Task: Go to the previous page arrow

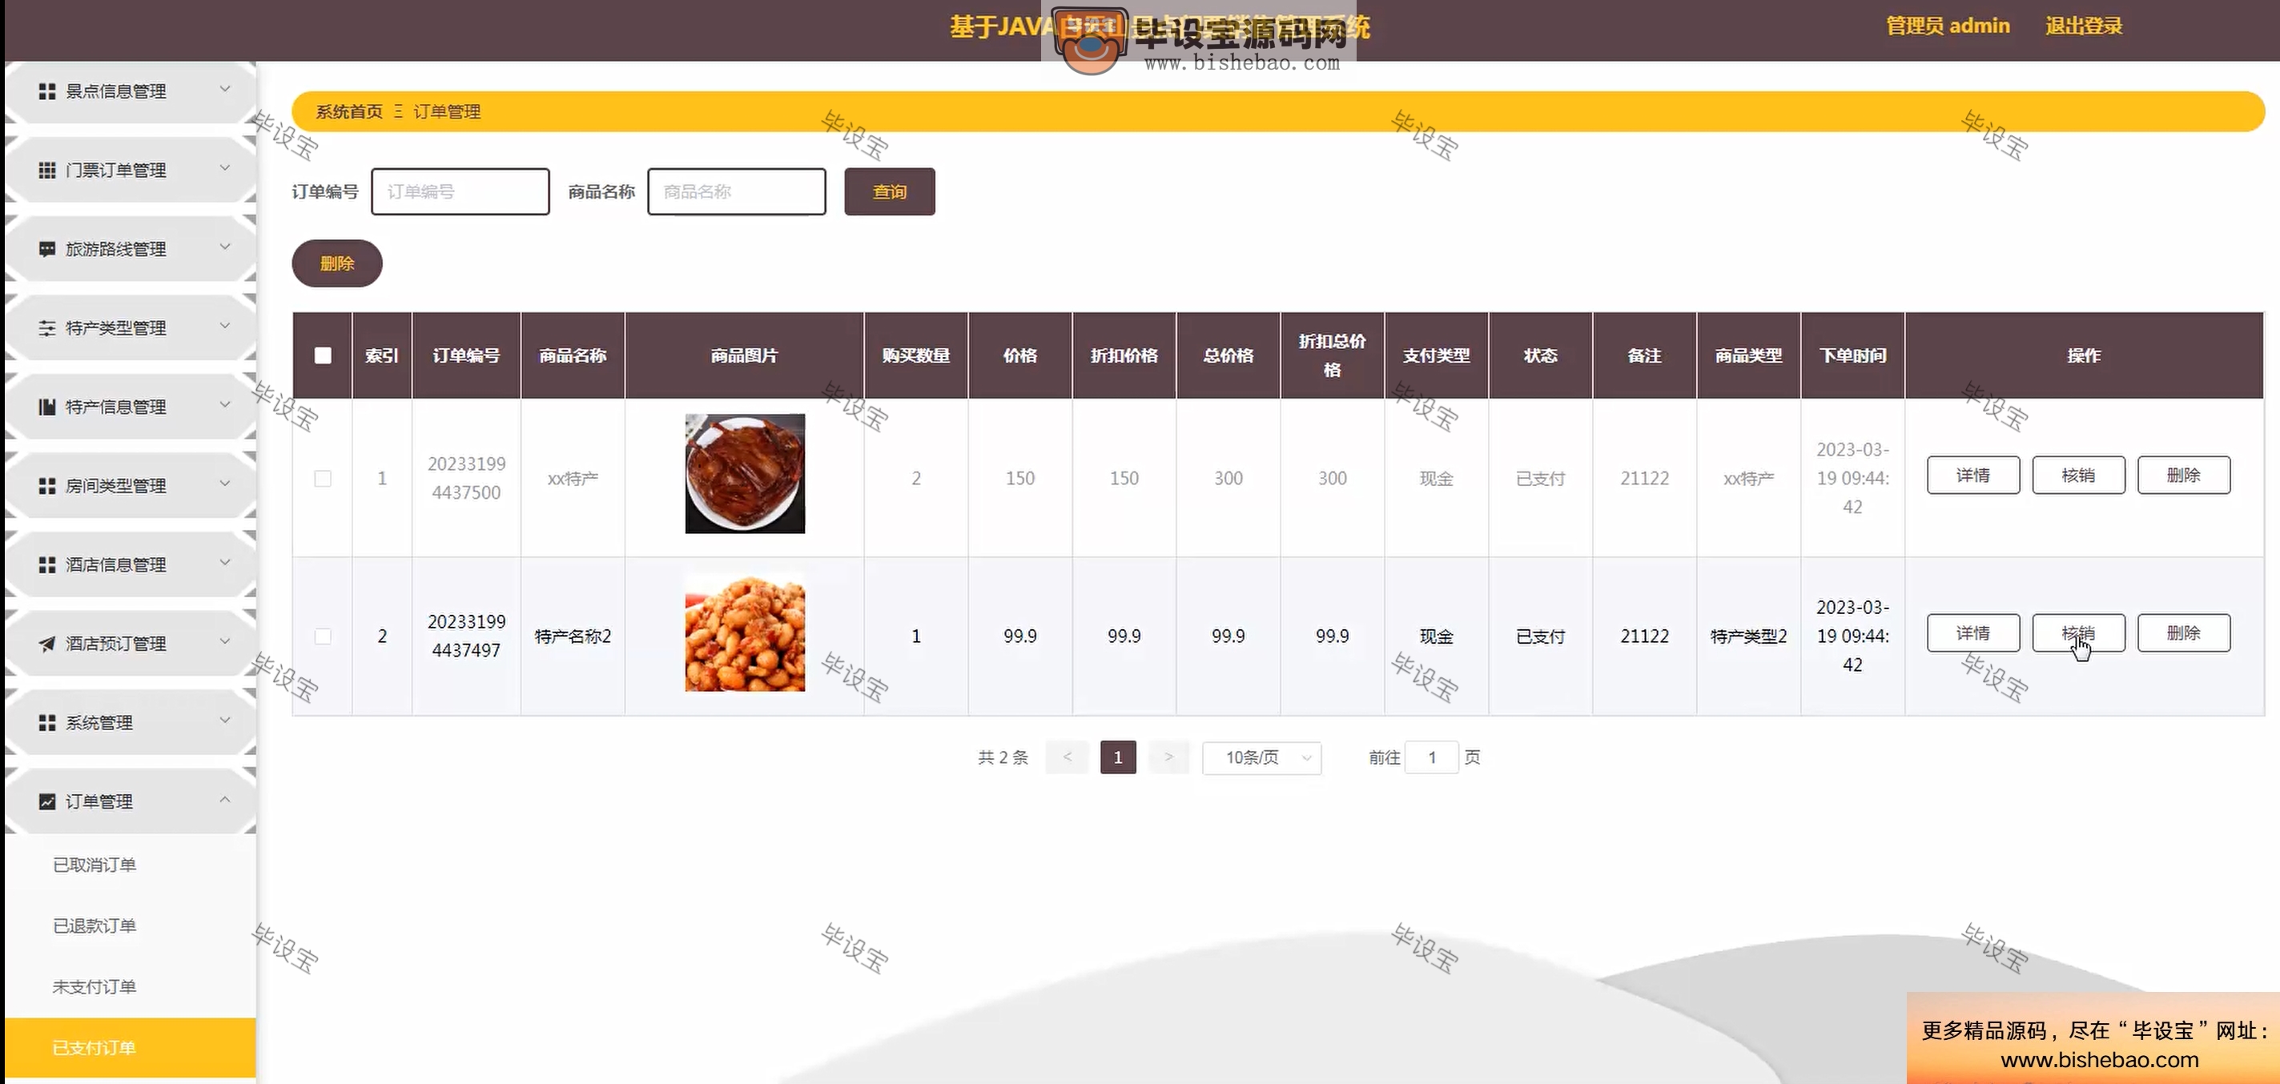Action: (1068, 757)
